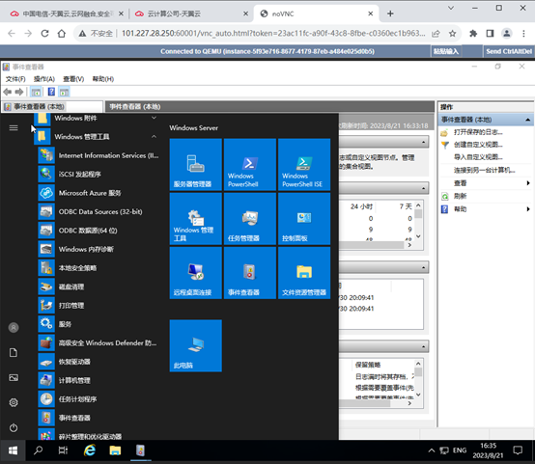This screenshot has width=535, height=464.
Task: Click the taskbar Search magnifier
Action: (x=39, y=450)
